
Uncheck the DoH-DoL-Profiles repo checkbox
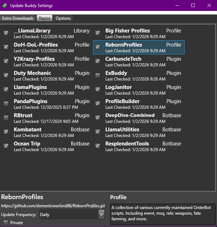pos(6,47)
